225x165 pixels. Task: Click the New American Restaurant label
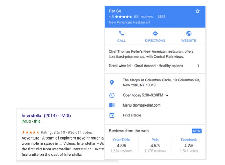point(130,22)
